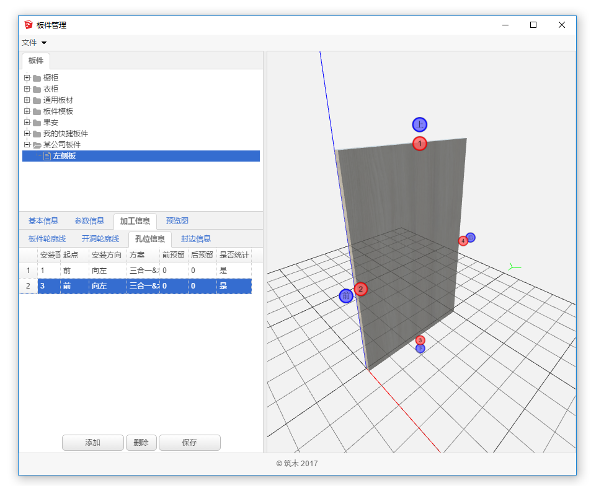Image resolution: width=591 pixels, height=486 pixels.
Task: Click the red face marker numbered 1
Action: point(420,144)
